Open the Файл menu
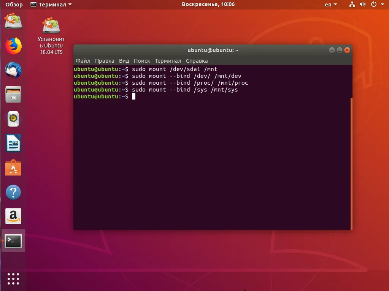The width and height of the screenshot is (389, 291). coord(83,61)
